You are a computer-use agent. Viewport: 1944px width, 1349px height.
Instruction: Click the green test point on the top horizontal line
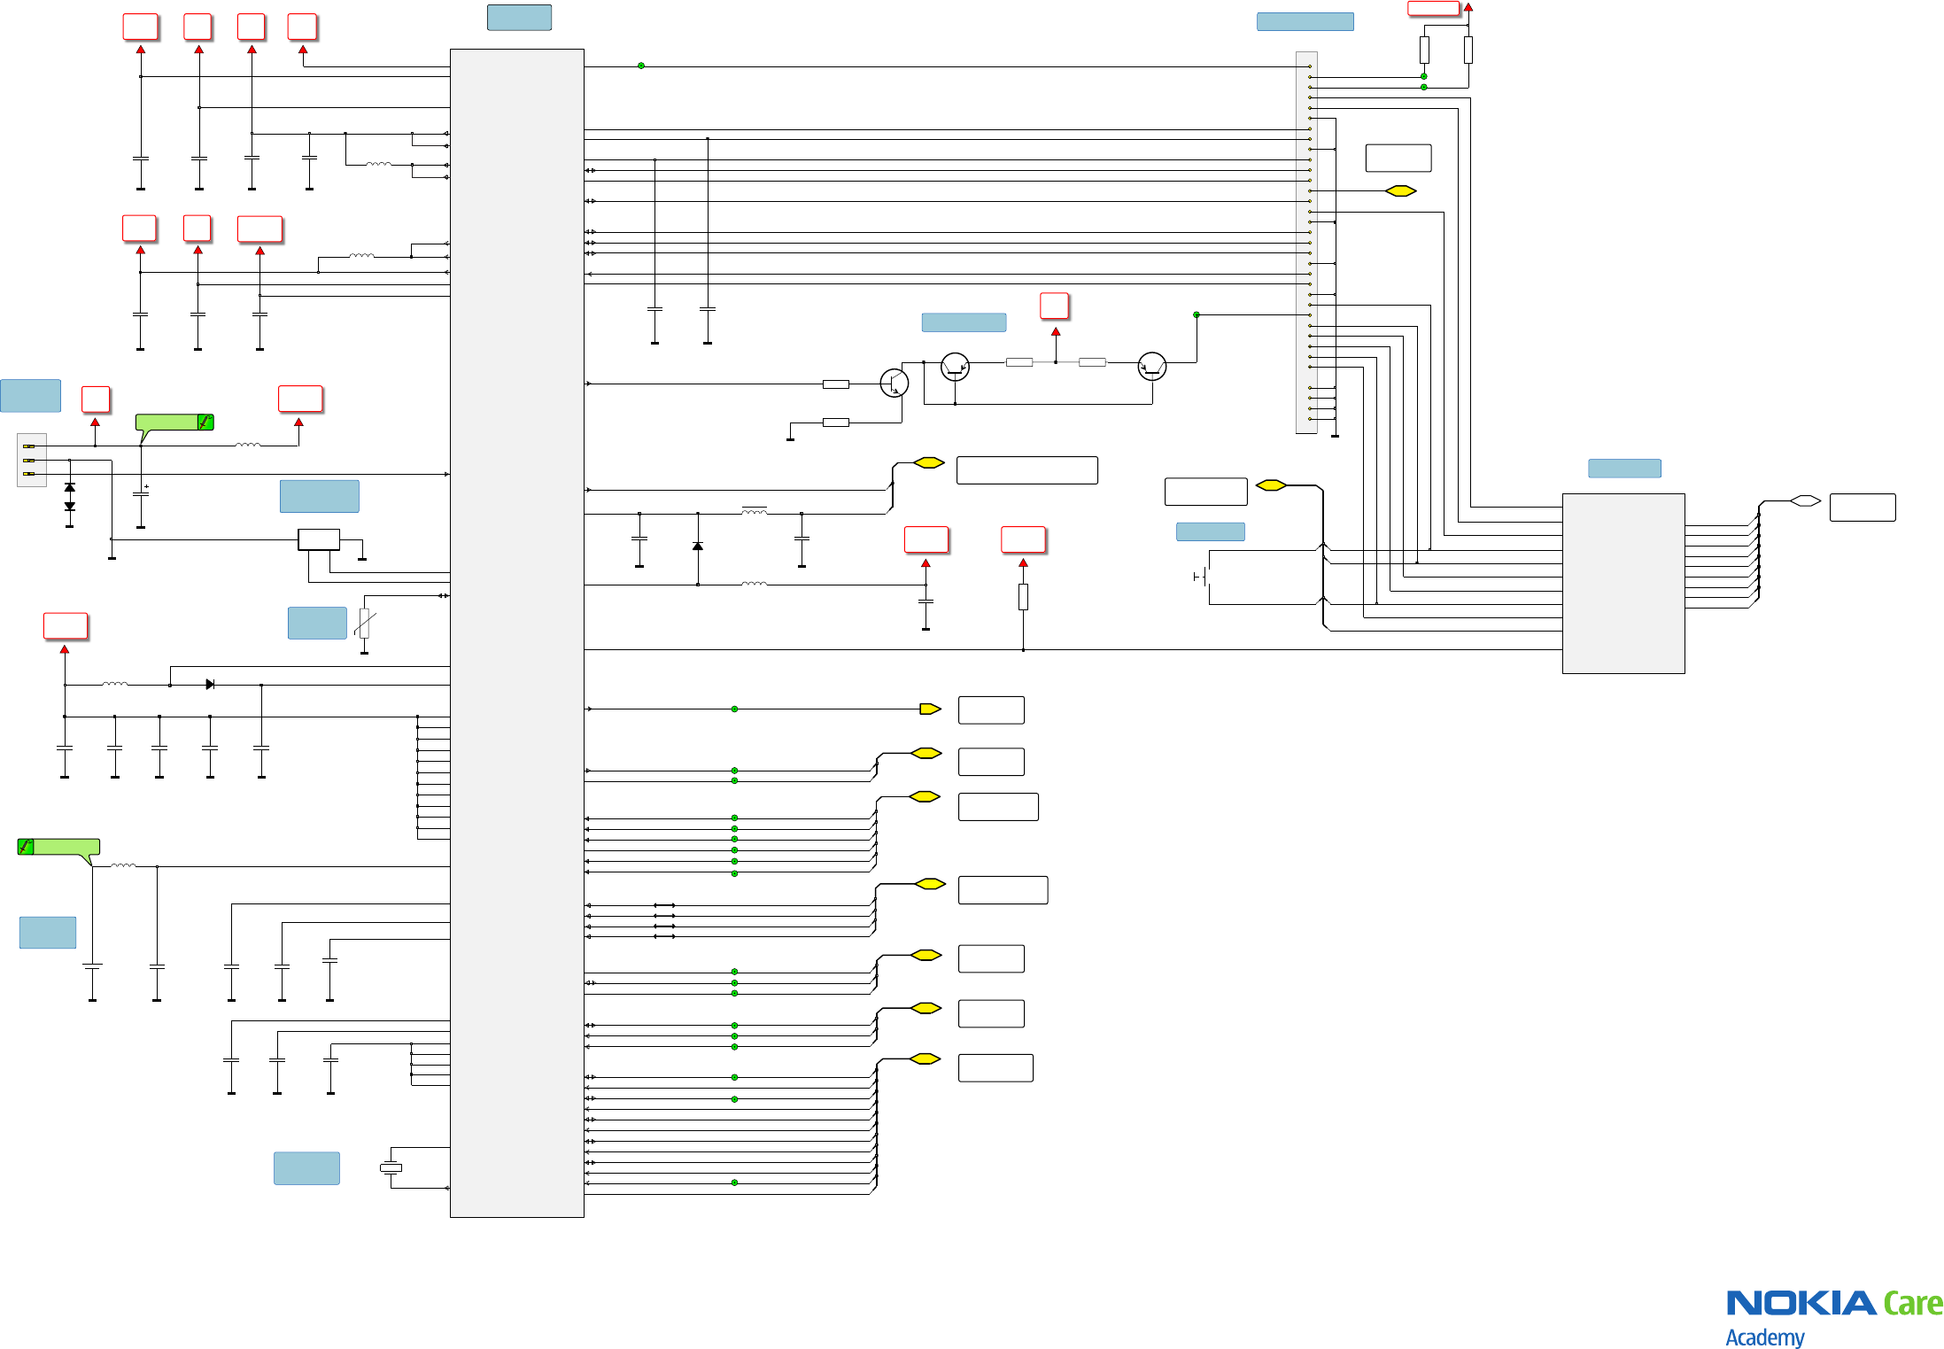coord(641,66)
